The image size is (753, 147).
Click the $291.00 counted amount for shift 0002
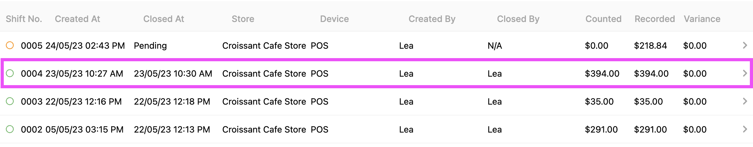click(x=601, y=129)
